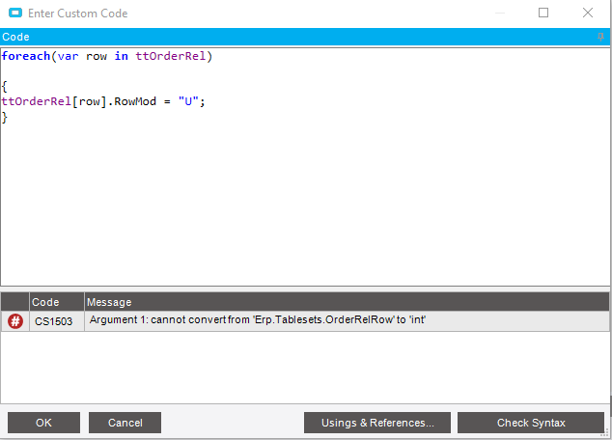This screenshot has width=612, height=440.
Task: Click the Message column header
Action: [x=347, y=302]
